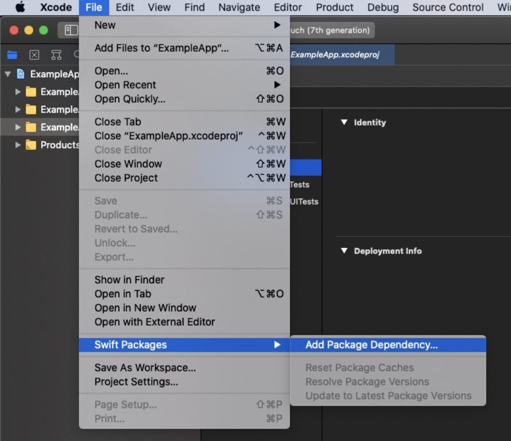This screenshot has width=511, height=441.
Task: Choose Open with External Editor
Action: [x=184, y=322]
